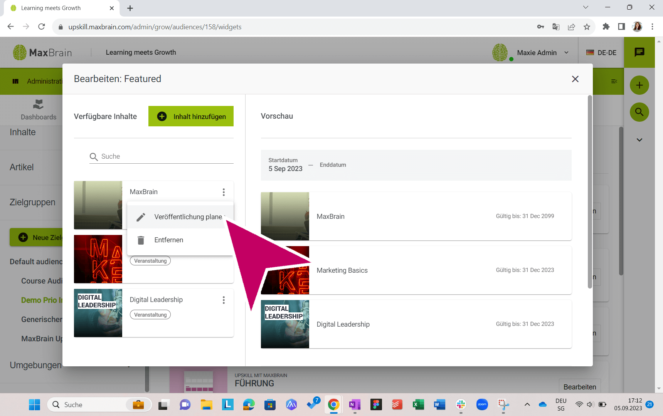Open Windows Start menu
This screenshot has height=416, width=663.
[x=34, y=404]
